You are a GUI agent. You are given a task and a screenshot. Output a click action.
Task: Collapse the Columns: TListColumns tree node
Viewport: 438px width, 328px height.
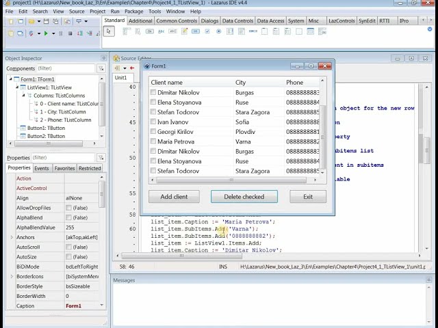[x=23, y=96]
